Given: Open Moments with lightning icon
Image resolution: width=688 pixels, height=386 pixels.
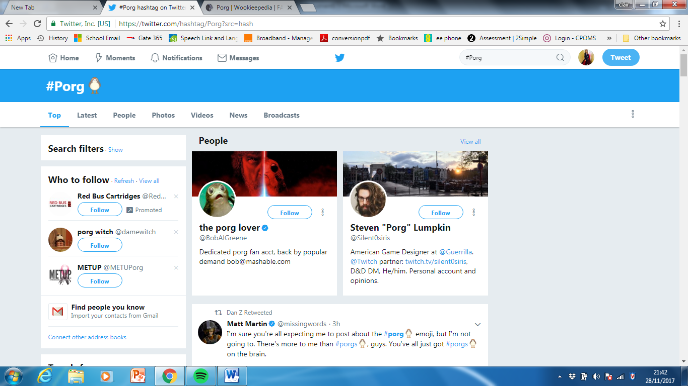Looking at the screenshot, I should click(x=115, y=58).
